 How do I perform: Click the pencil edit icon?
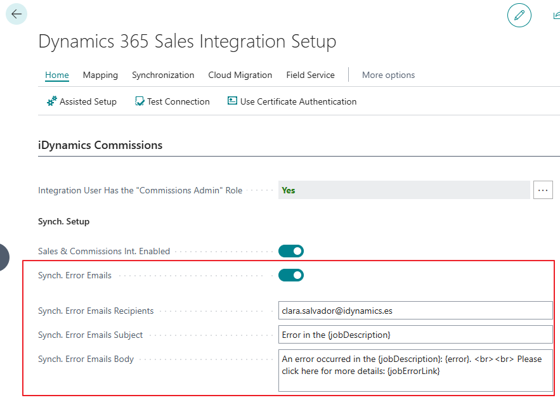[519, 15]
